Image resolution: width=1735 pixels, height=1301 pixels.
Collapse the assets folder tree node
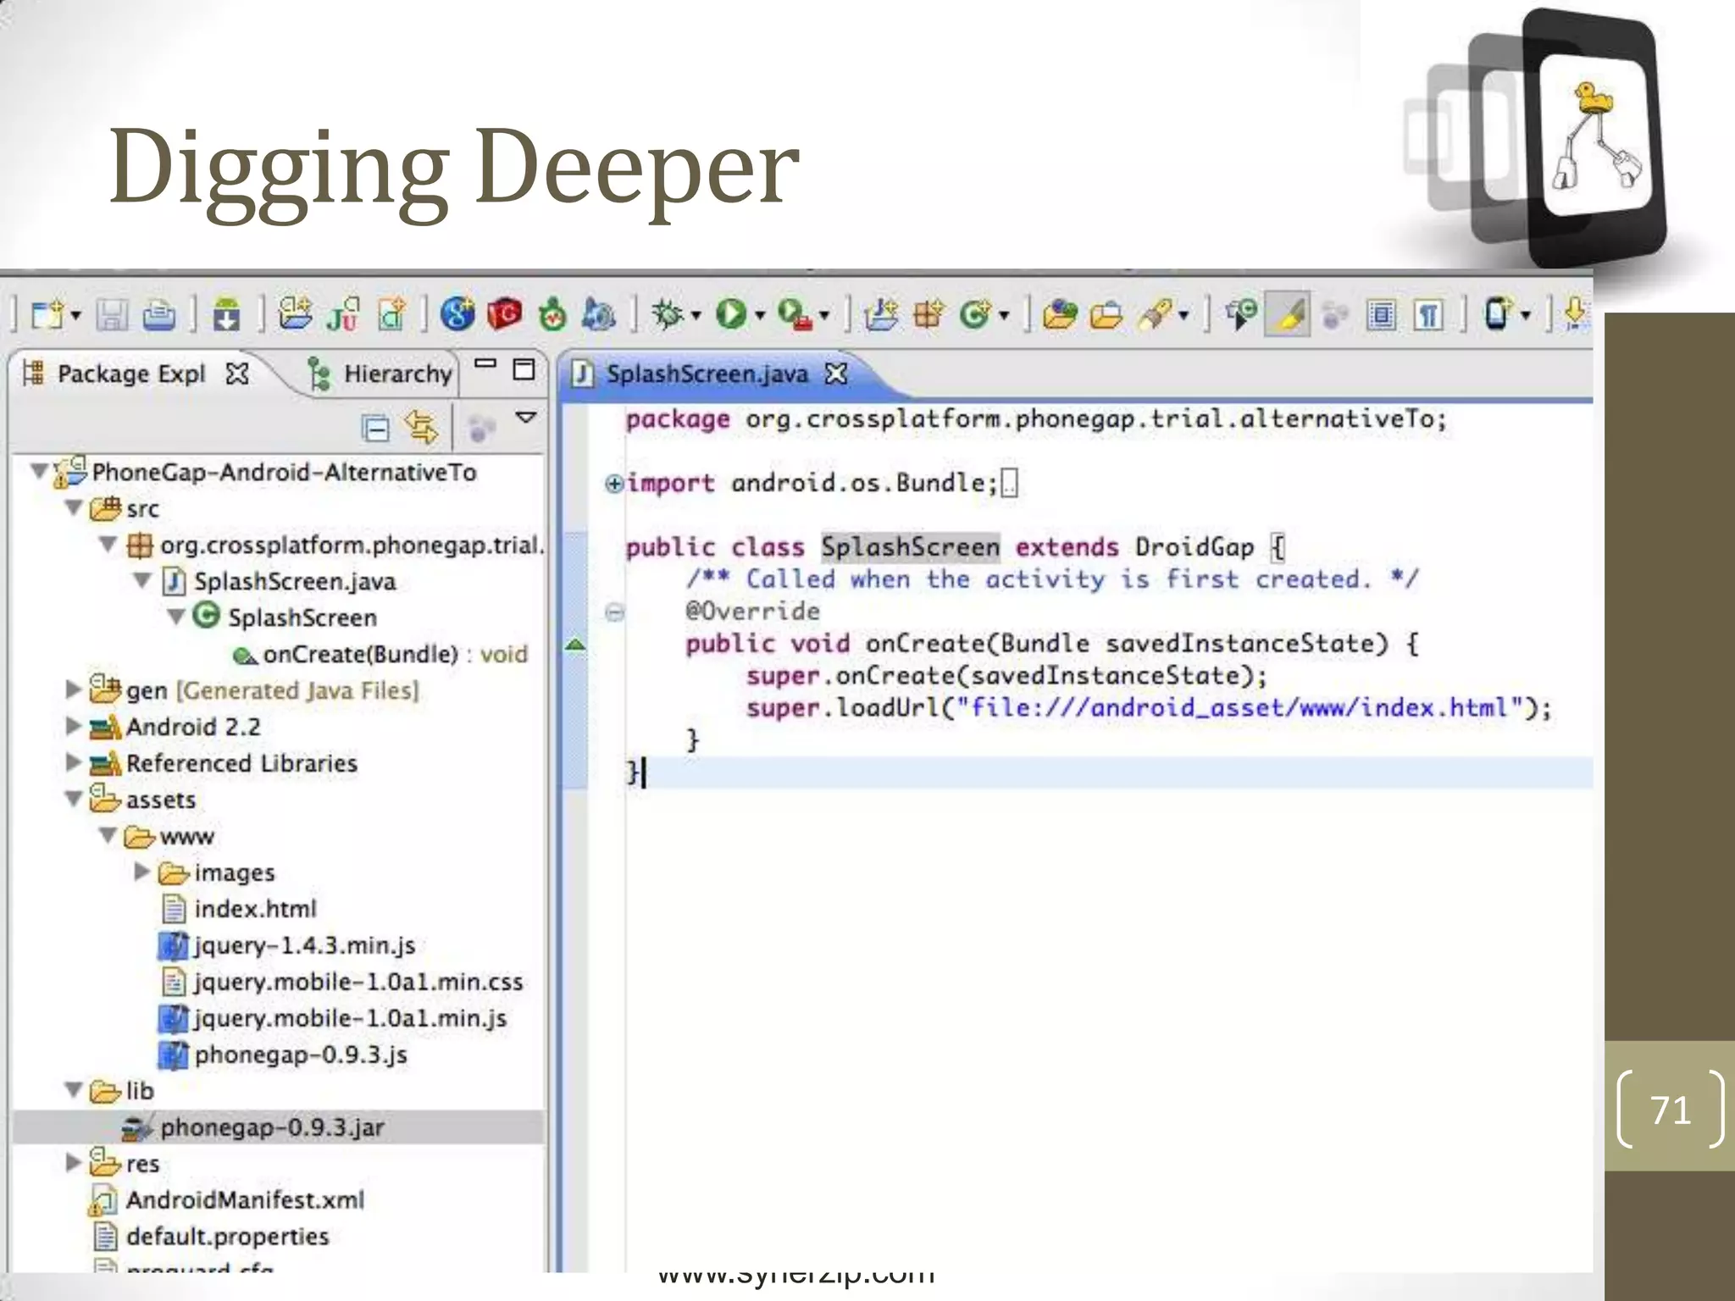75,800
